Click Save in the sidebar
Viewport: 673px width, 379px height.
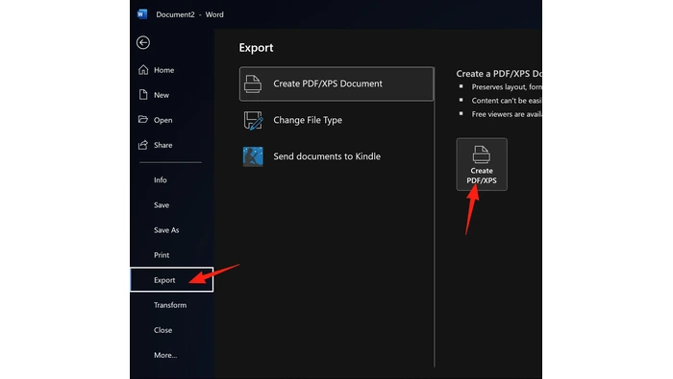162,205
